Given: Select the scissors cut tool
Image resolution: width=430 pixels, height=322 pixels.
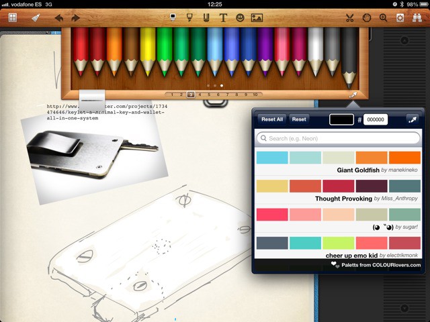Looking at the screenshot, I should (350, 18).
